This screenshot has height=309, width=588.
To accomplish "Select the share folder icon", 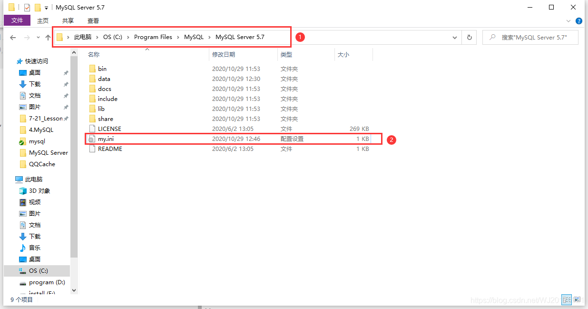I will click(92, 119).
